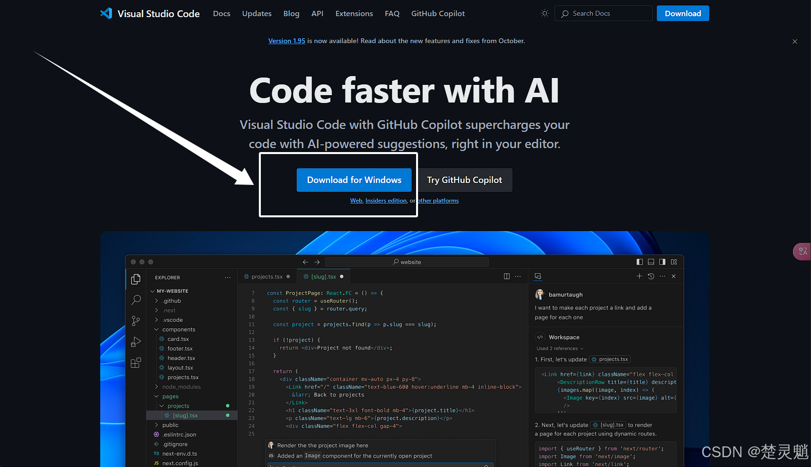Screen dimensions: 811x467
Task: Switch to the [slug].tsx editor tab
Action: pyautogui.click(x=323, y=277)
